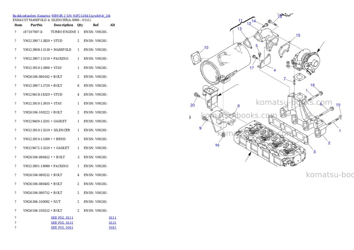
Task: Click the Description column header
Action: tap(64, 25)
